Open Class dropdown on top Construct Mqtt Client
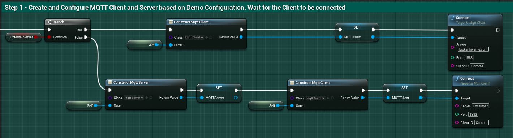This screenshot has height=138, width=513. pyautogui.click(x=194, y=37)
